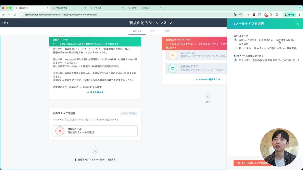Click the 完了 checkmark icon in the flow
Screen dimensions: 303x170
tap(208, 96)
